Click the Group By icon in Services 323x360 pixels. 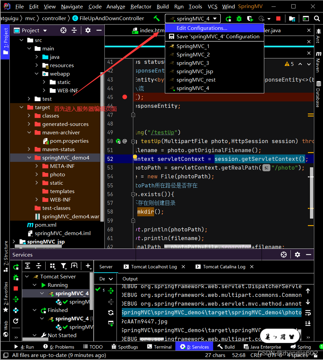point(53,266)
